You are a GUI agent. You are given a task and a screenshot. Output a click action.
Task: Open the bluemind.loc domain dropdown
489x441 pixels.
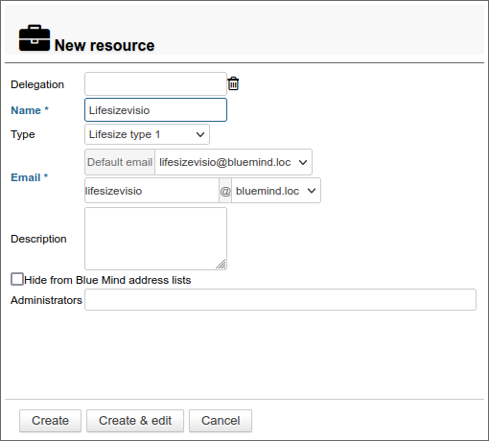coord(276,191)
